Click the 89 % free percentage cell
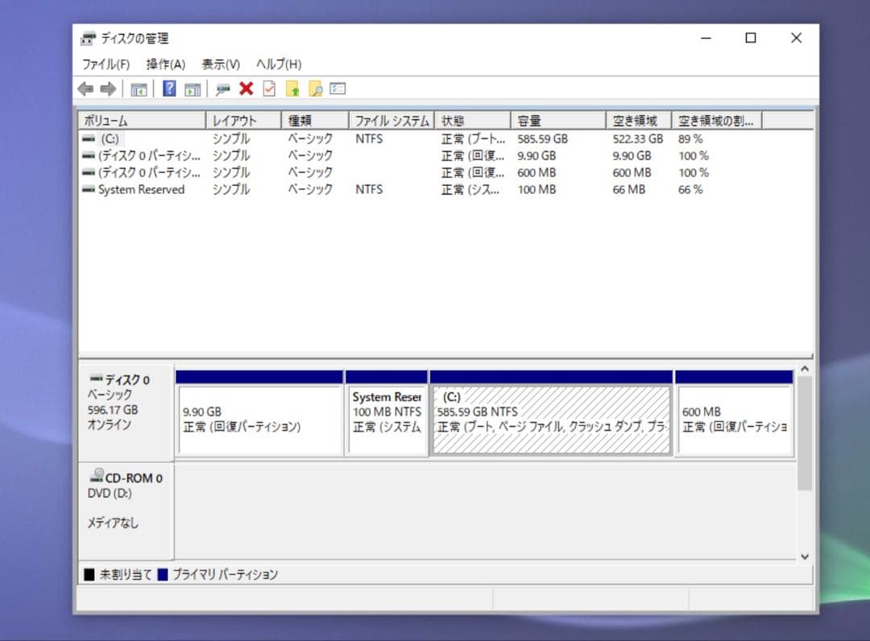The width and height of the screenshot is (870, 641). pyautogui.click(x=690, y=139)
